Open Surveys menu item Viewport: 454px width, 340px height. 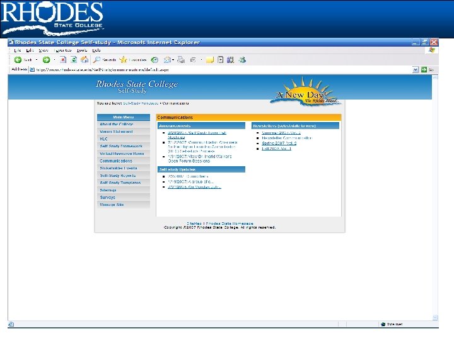(124, 197)
